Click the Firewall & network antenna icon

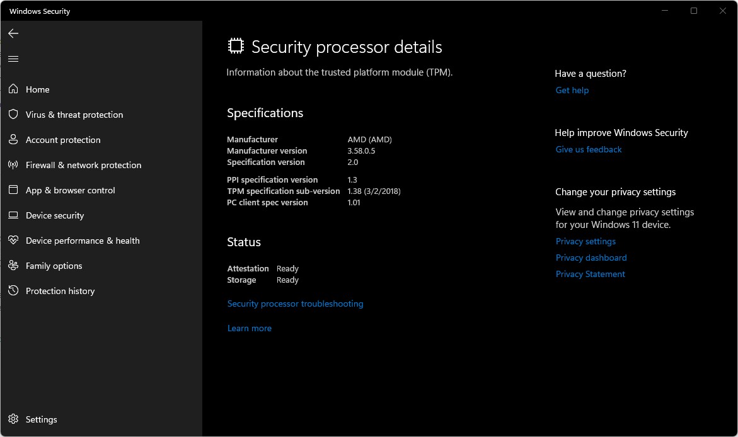[x=13, y=164]
